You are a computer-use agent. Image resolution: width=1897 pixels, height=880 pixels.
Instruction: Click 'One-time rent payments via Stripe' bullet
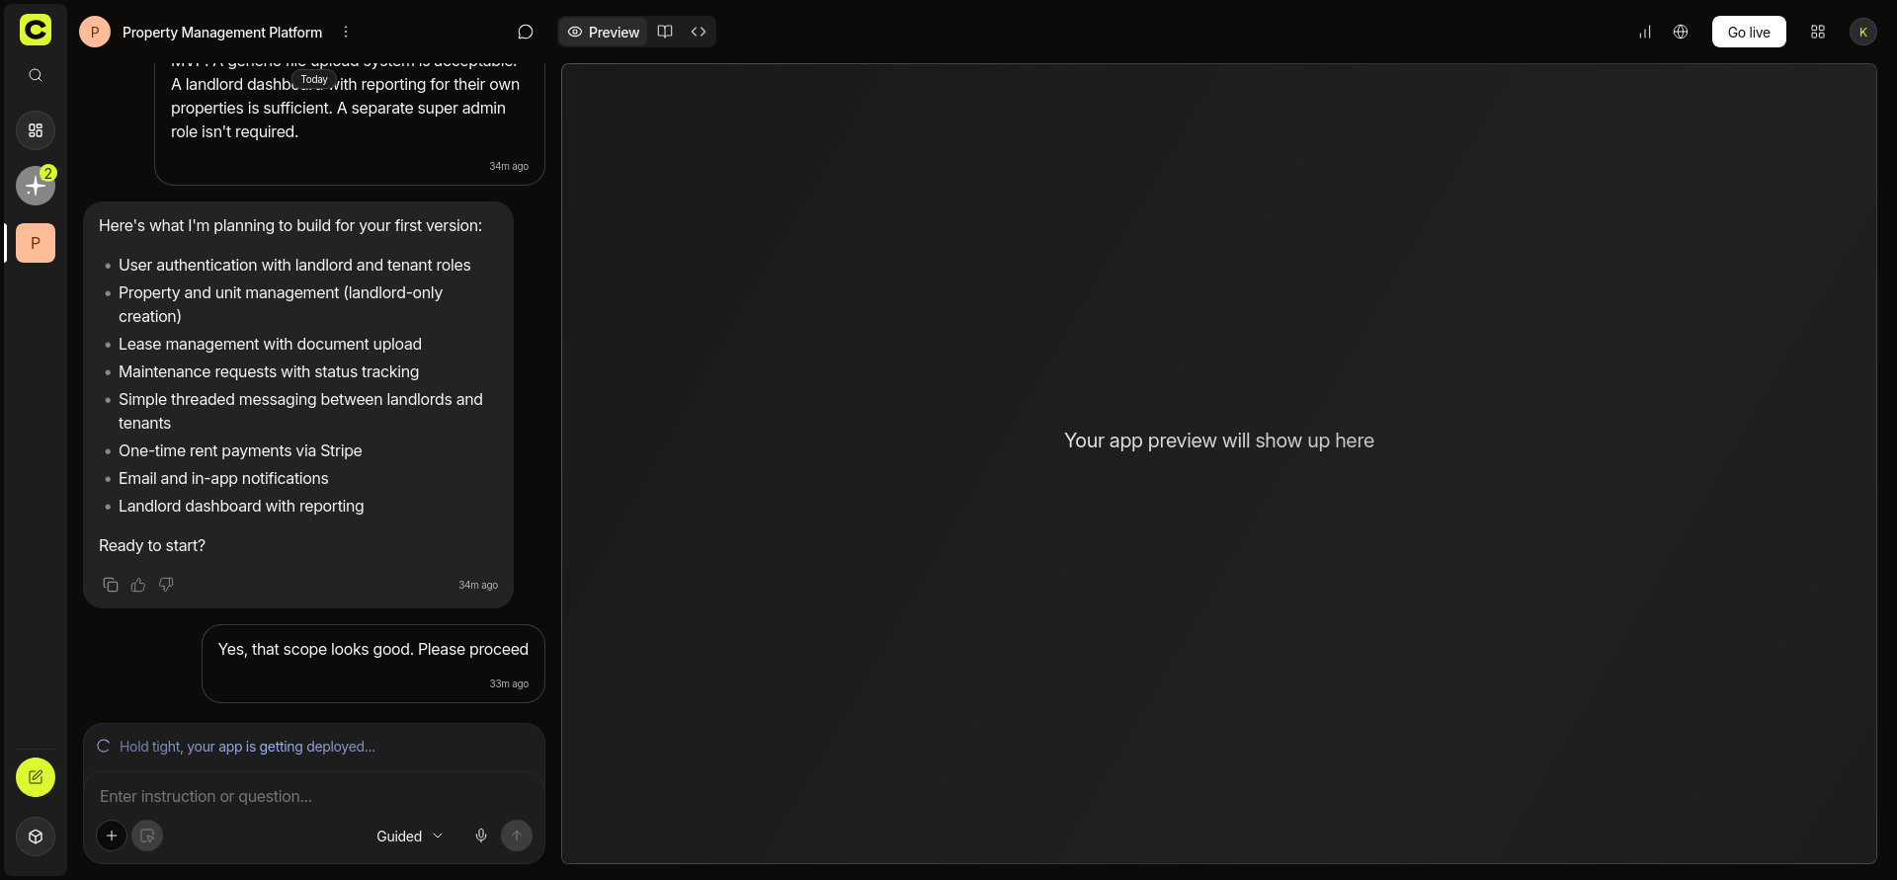tap(240, 450)
